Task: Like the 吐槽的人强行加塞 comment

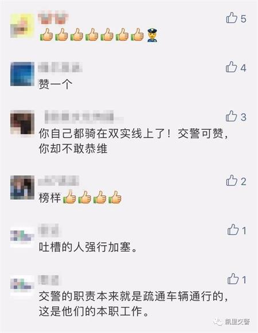Action: pos(233,230)
